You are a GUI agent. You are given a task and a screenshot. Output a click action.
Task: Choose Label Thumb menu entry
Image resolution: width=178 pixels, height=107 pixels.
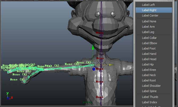pos(154,97)
